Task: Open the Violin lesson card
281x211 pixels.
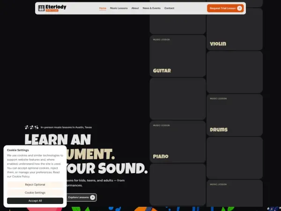Action: (235, 29)
